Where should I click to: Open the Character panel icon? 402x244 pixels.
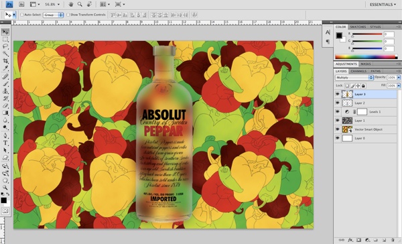pos(328,33)
